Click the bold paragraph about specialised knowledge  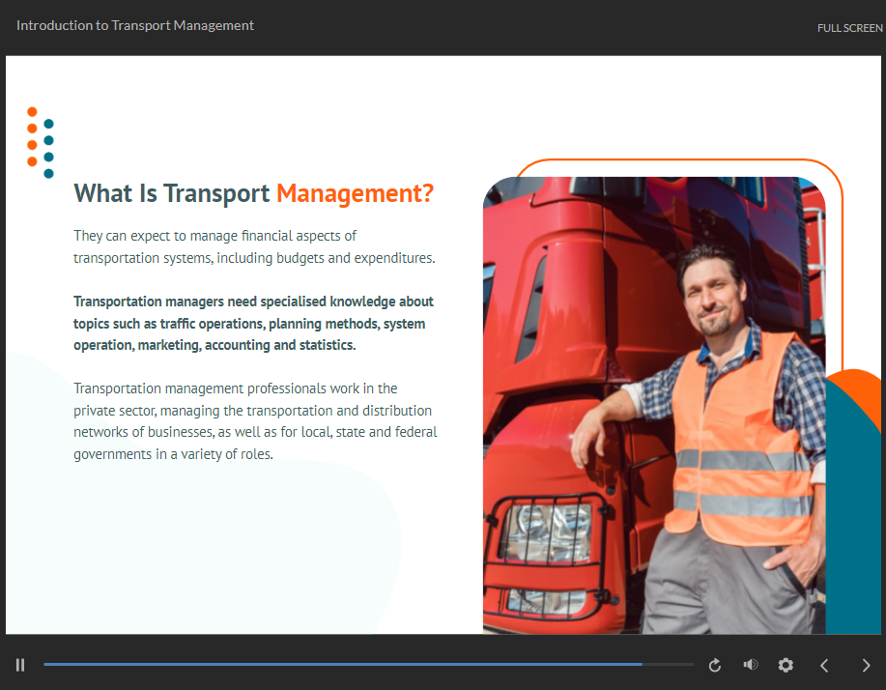[x=253, y=324]
